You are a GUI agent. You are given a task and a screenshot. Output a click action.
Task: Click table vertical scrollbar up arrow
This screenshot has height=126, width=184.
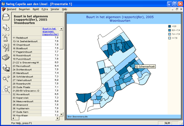[61, 29]
